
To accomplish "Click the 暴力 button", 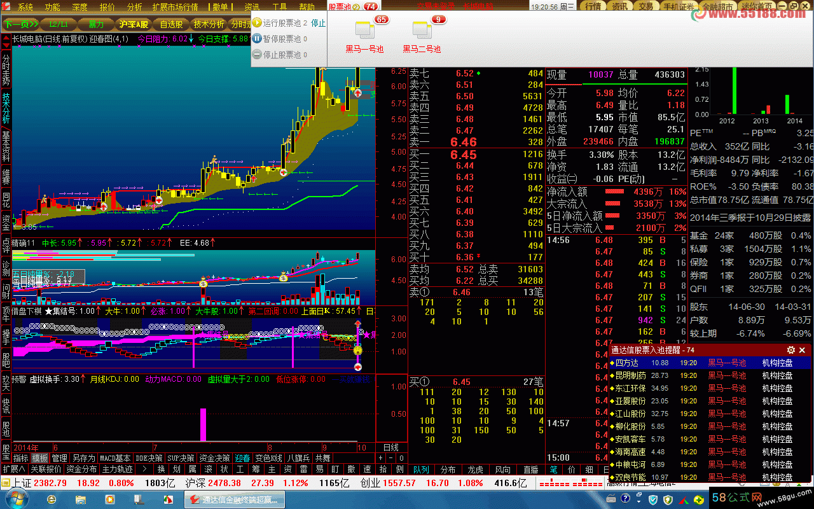I will click(96, 25).
